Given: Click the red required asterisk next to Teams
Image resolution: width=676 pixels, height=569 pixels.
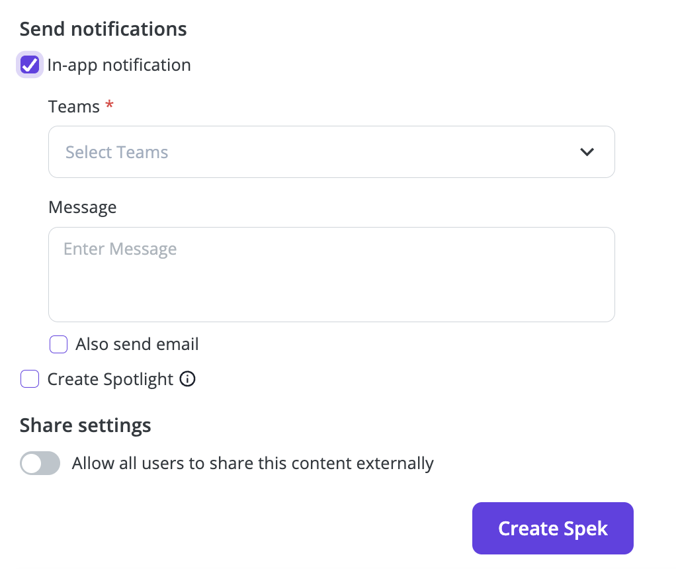Looking at the screenshot, I should 110,104.
